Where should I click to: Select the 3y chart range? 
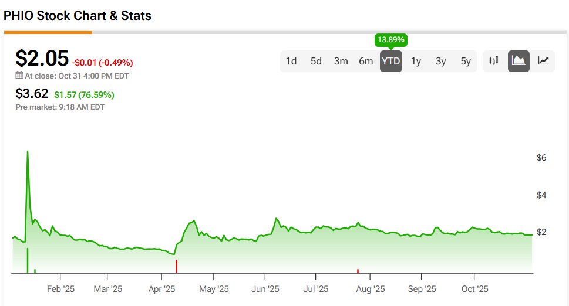pos(440,61)
